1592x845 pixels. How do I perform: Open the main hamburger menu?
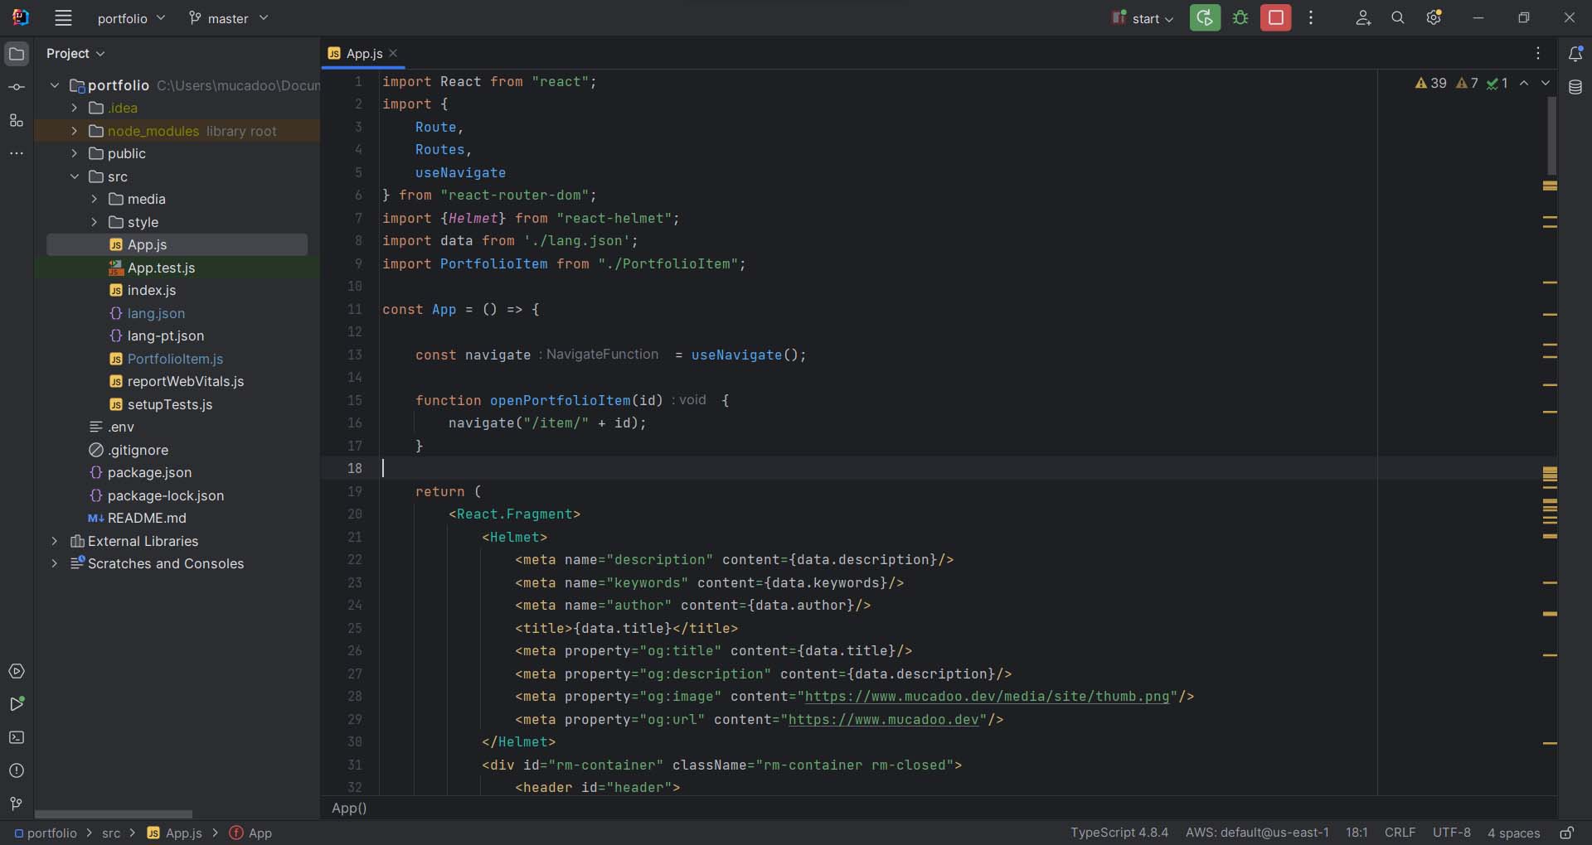[63, 18]
